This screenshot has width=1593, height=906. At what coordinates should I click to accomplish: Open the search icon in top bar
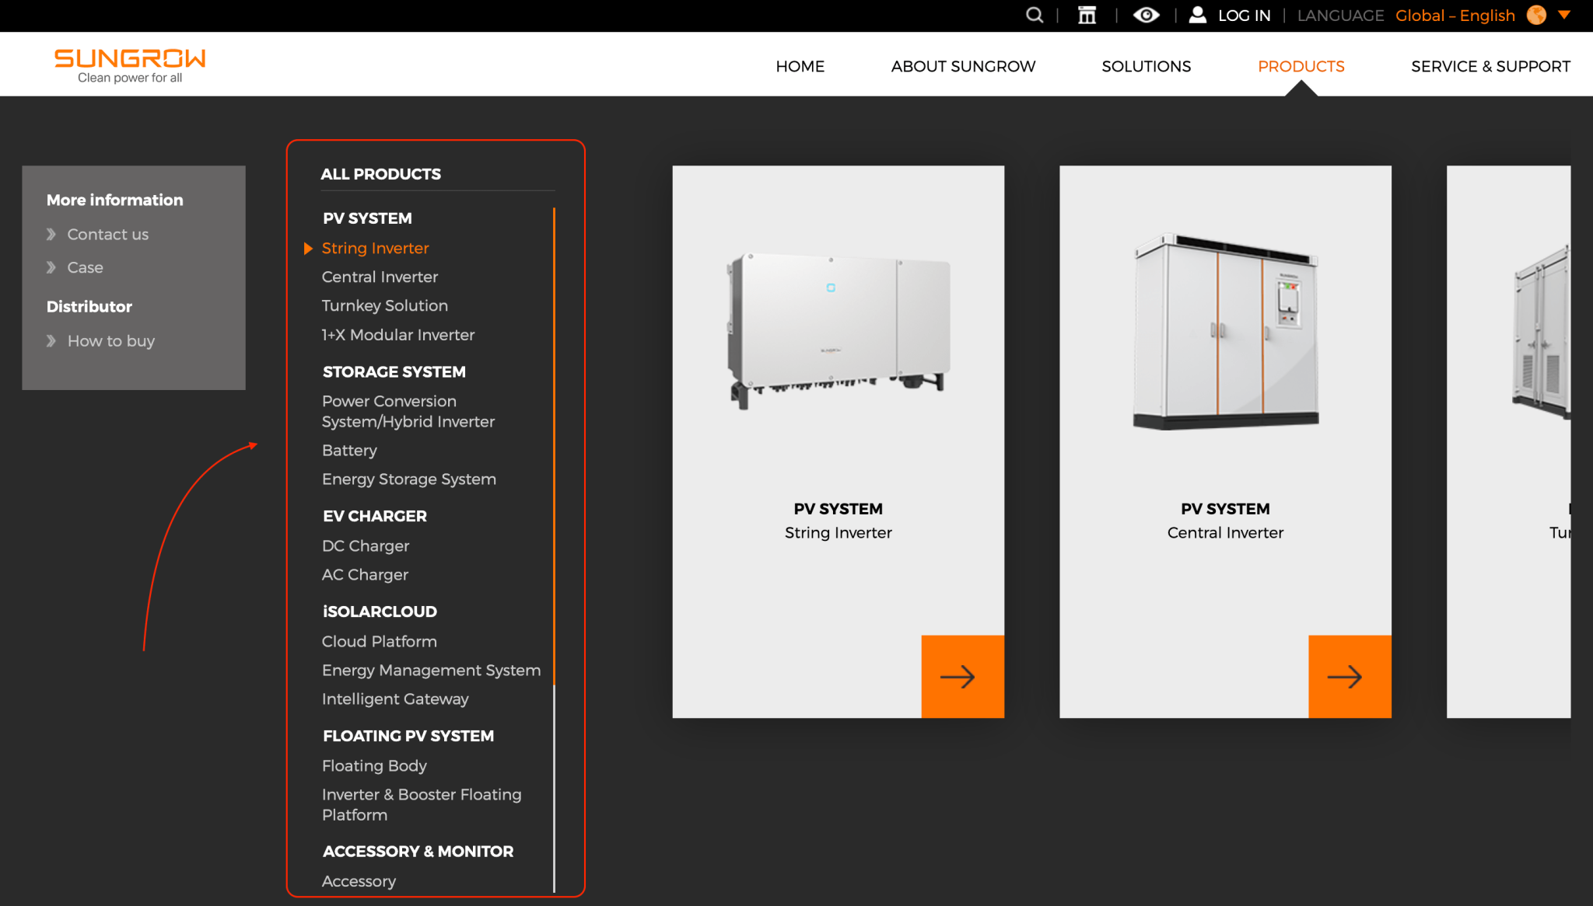(1035, 15)
